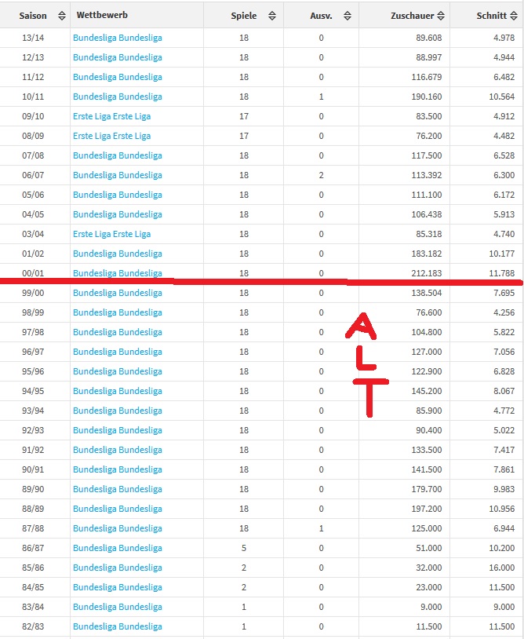Select Zuschauer value 76.200
The width and height of the screenshot is (524, 639).
click(429, 136)
